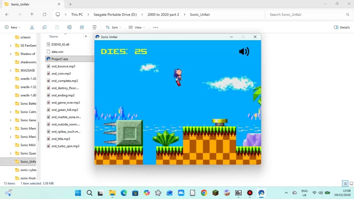Select the D3DX9_43.dll file

60,44
